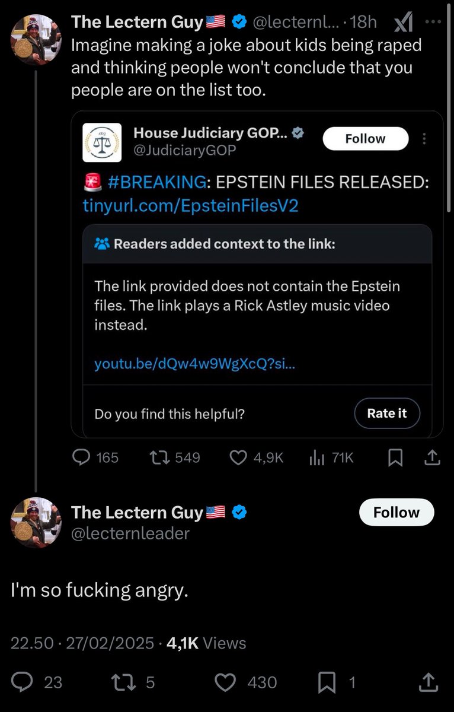Screen dimensions: 454x712
Task: Open the youtu.be context note link
Action: point(194,364)
